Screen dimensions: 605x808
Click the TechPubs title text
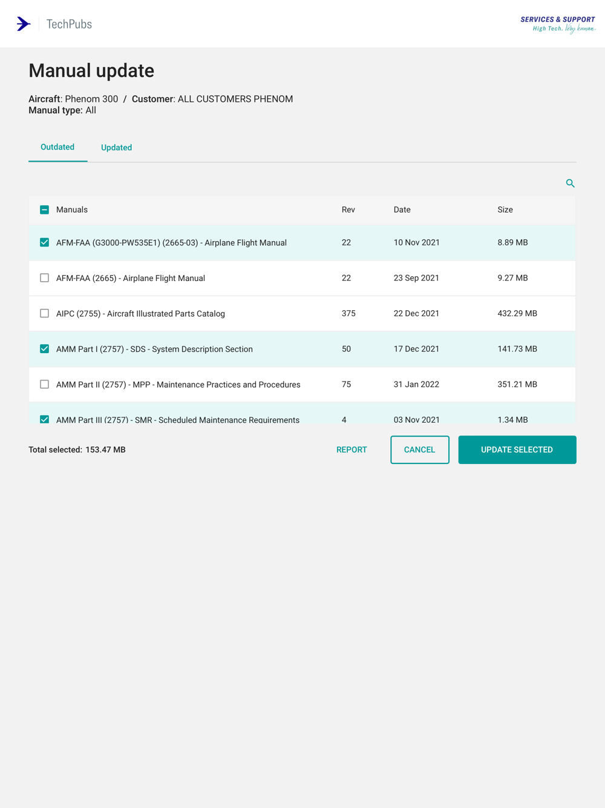[69, 24]
